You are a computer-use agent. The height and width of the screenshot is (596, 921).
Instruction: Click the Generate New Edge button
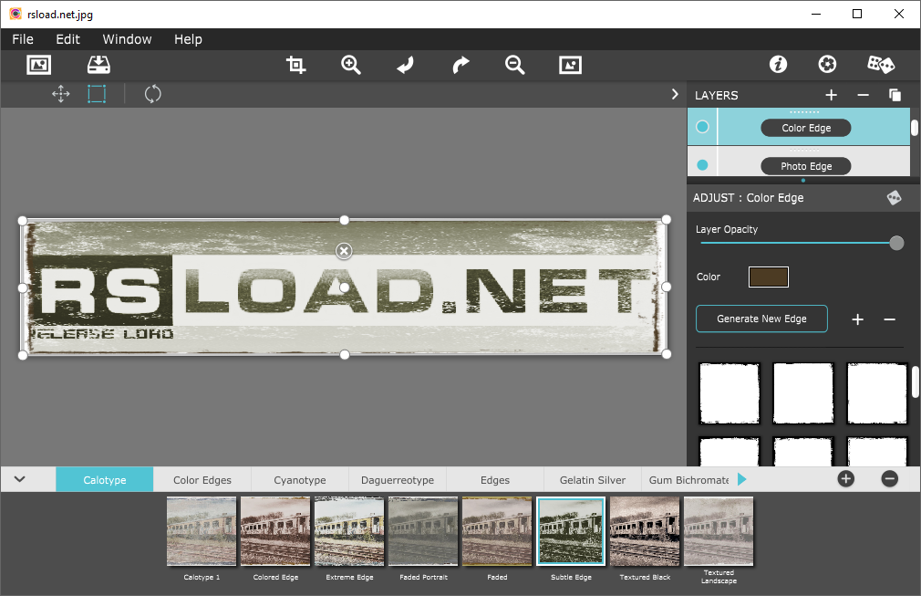761,319
